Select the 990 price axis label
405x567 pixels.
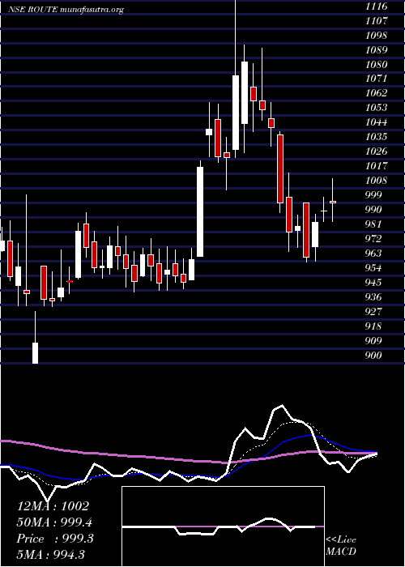(374, 209)
